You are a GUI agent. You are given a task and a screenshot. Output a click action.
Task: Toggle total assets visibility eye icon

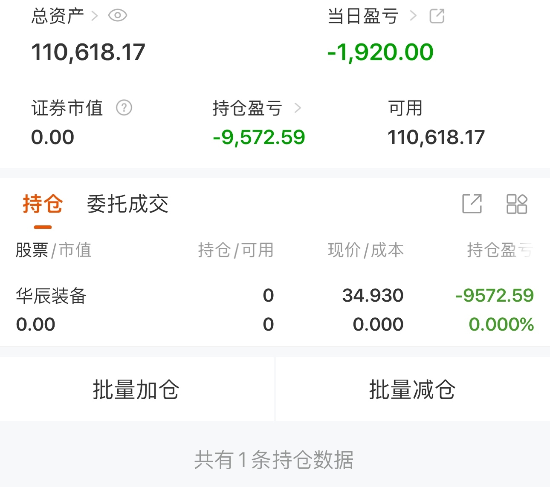click(x=118, y=16)
